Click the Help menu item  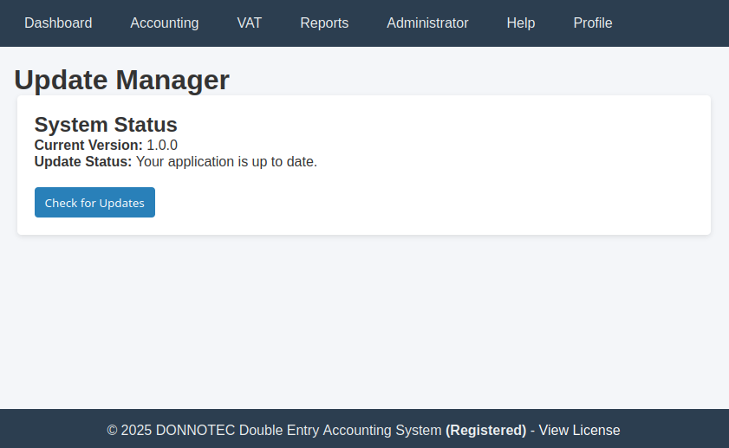(x=521, y=23)
